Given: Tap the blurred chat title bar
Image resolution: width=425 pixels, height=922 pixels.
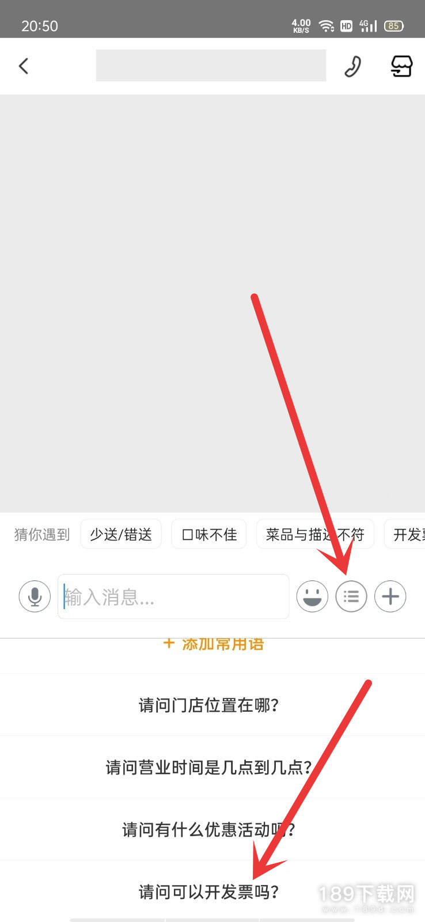Looking at the screenshot, I should tap(211, 65).
